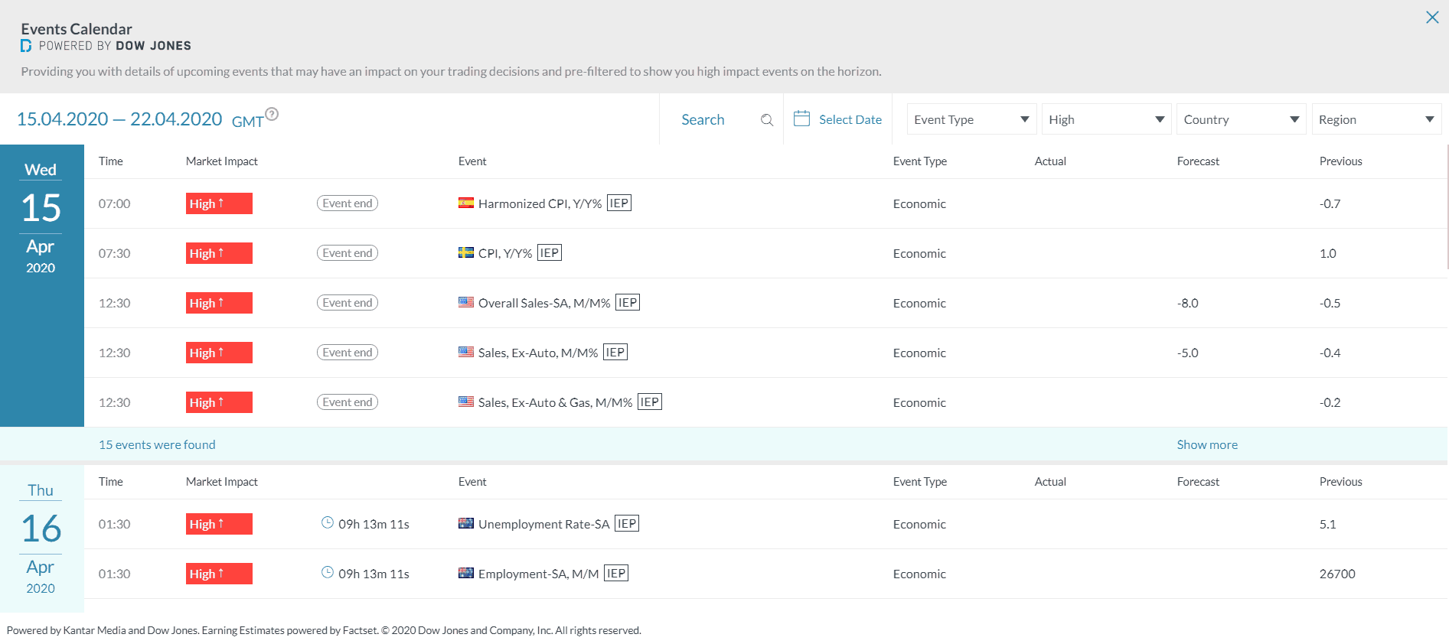Click the page scrollbar
The width and height of the screenshot is (1449, 644).
[x=1447, y=207]
